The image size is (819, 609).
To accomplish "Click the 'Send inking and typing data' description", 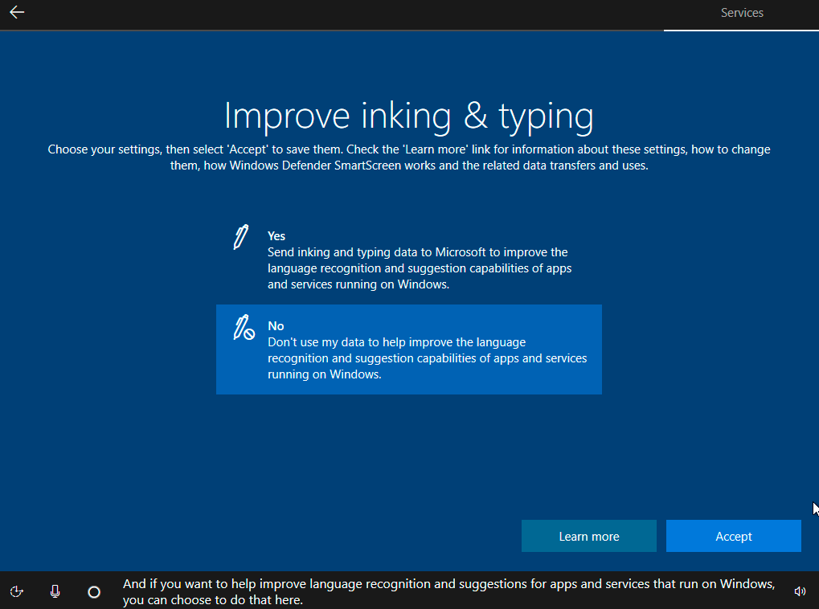I will coord(420,268).
